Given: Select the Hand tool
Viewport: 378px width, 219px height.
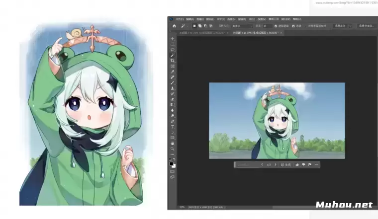Looking at the screenshot, I should pyautogui.click(x=173, y=144).
